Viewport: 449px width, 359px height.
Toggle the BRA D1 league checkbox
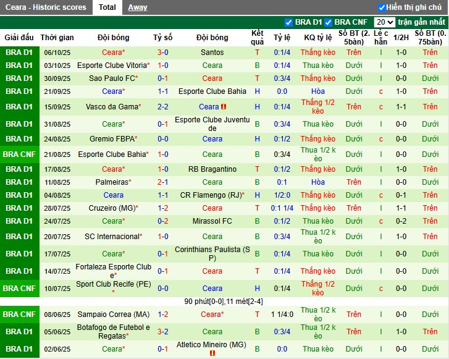click(288, 22)
